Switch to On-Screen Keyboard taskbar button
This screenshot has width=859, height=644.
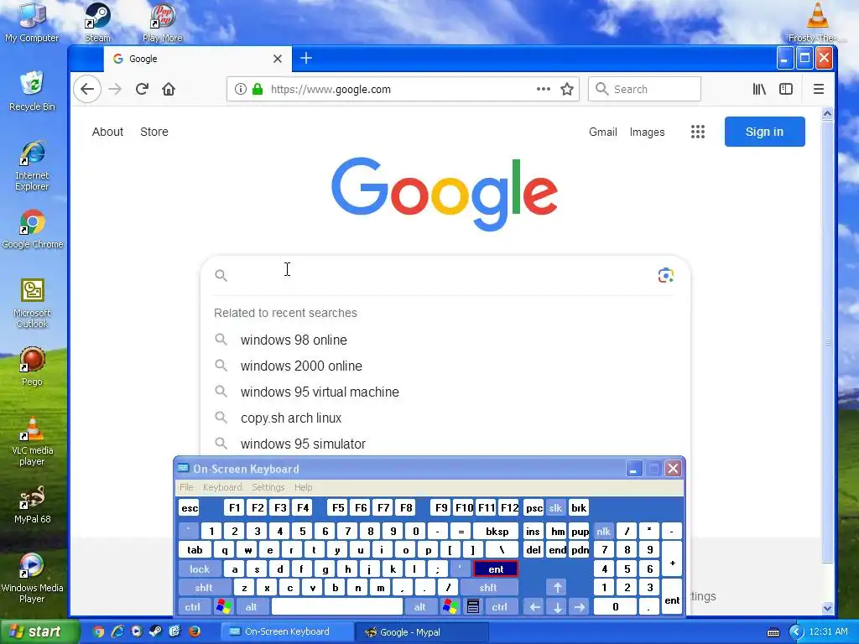coord(286,632)
